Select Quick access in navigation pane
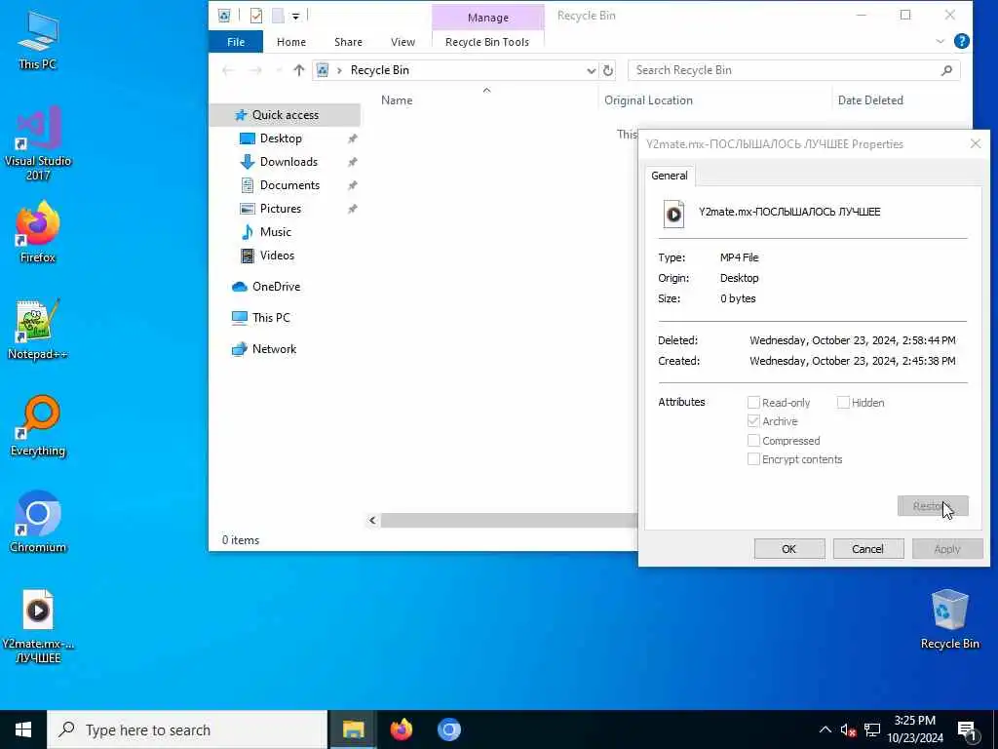Image resolution: width=998 pixels, height=749 pixels. coord(286,115)
